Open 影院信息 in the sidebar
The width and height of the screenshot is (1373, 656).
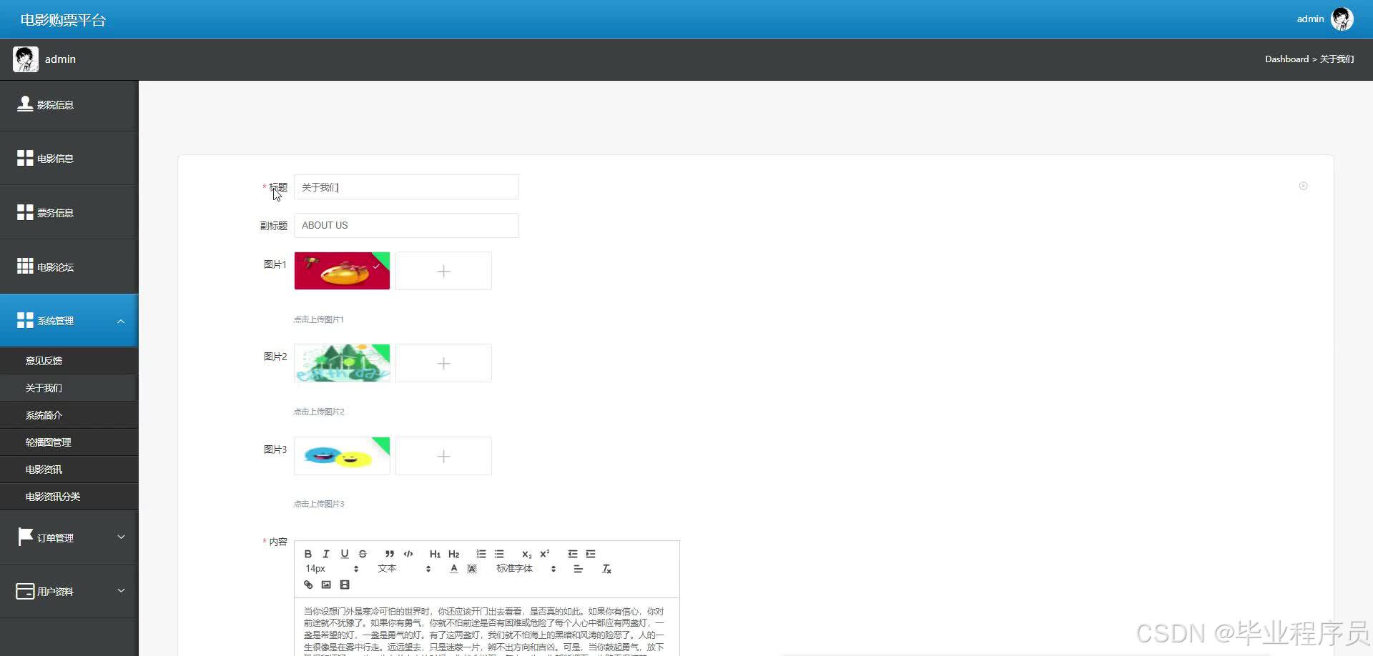click(69, 104)
